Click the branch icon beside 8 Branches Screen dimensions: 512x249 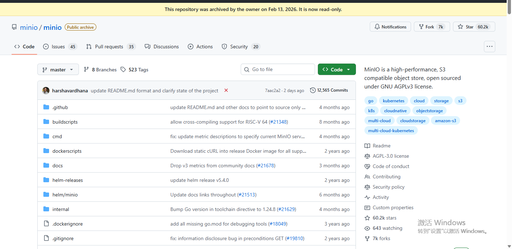pos(86,70)
